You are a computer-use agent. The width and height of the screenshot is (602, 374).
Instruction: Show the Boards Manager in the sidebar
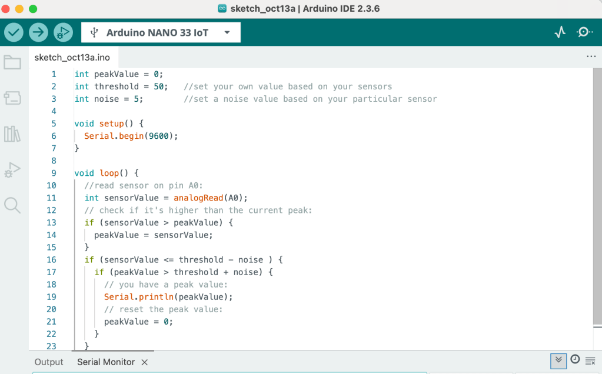12,98
